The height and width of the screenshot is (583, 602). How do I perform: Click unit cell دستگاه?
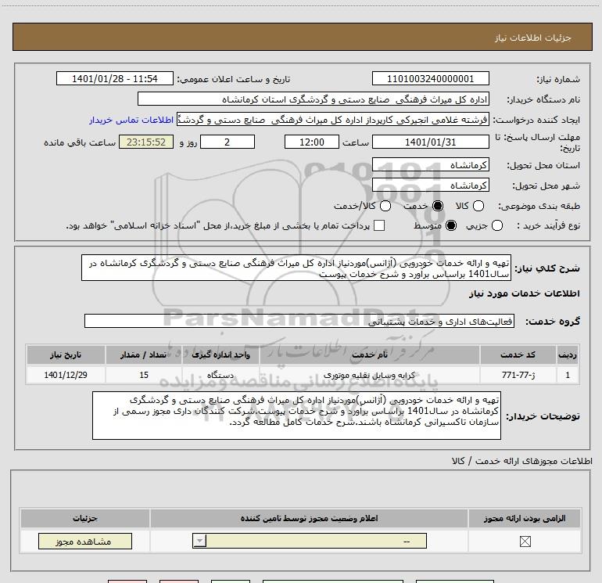click(x=220, y=375)
